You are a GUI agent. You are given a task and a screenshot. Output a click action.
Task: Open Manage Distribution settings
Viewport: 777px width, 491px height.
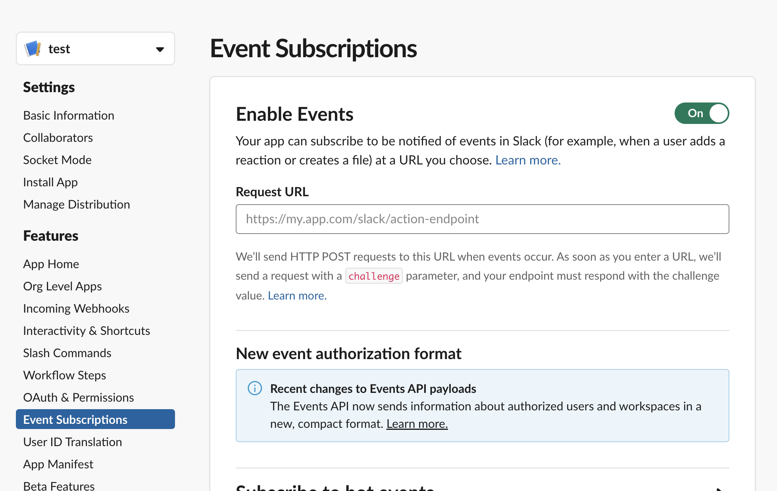77,204
